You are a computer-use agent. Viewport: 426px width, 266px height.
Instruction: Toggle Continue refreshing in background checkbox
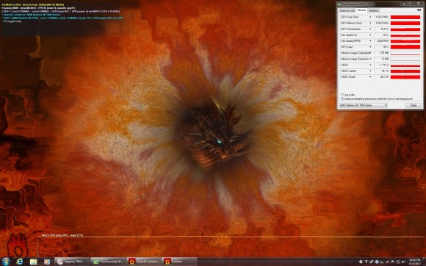point(342,99)
